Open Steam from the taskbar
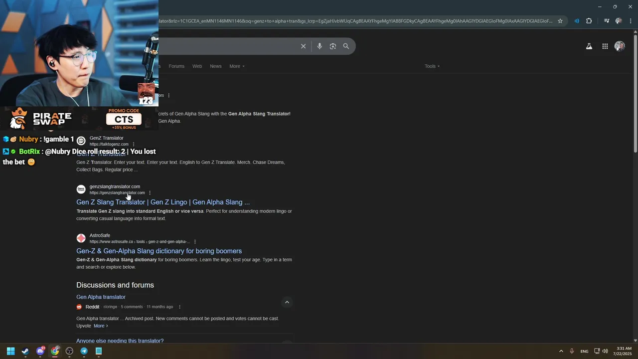This screenshot has width=638, height=359. 25,351
